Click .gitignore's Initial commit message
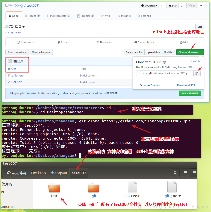This screenshot has height=212, width=211. (89, 76)
